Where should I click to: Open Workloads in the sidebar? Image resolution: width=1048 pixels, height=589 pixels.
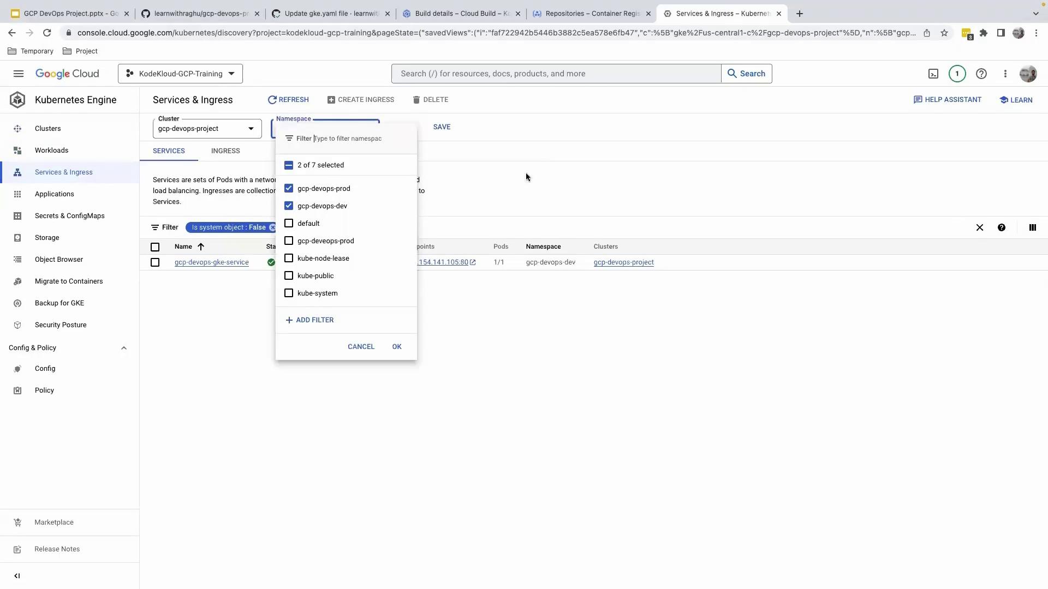(x=51, y=151)
